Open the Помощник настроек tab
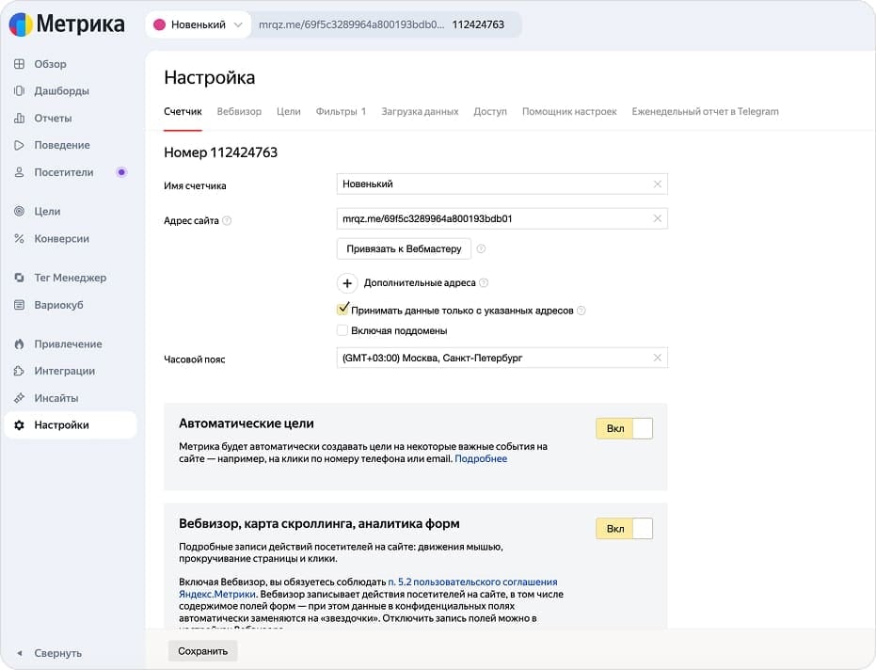Image resolution: width=876 pixels, height=670 pixels. pyautogui.click(x=569, y=111)
